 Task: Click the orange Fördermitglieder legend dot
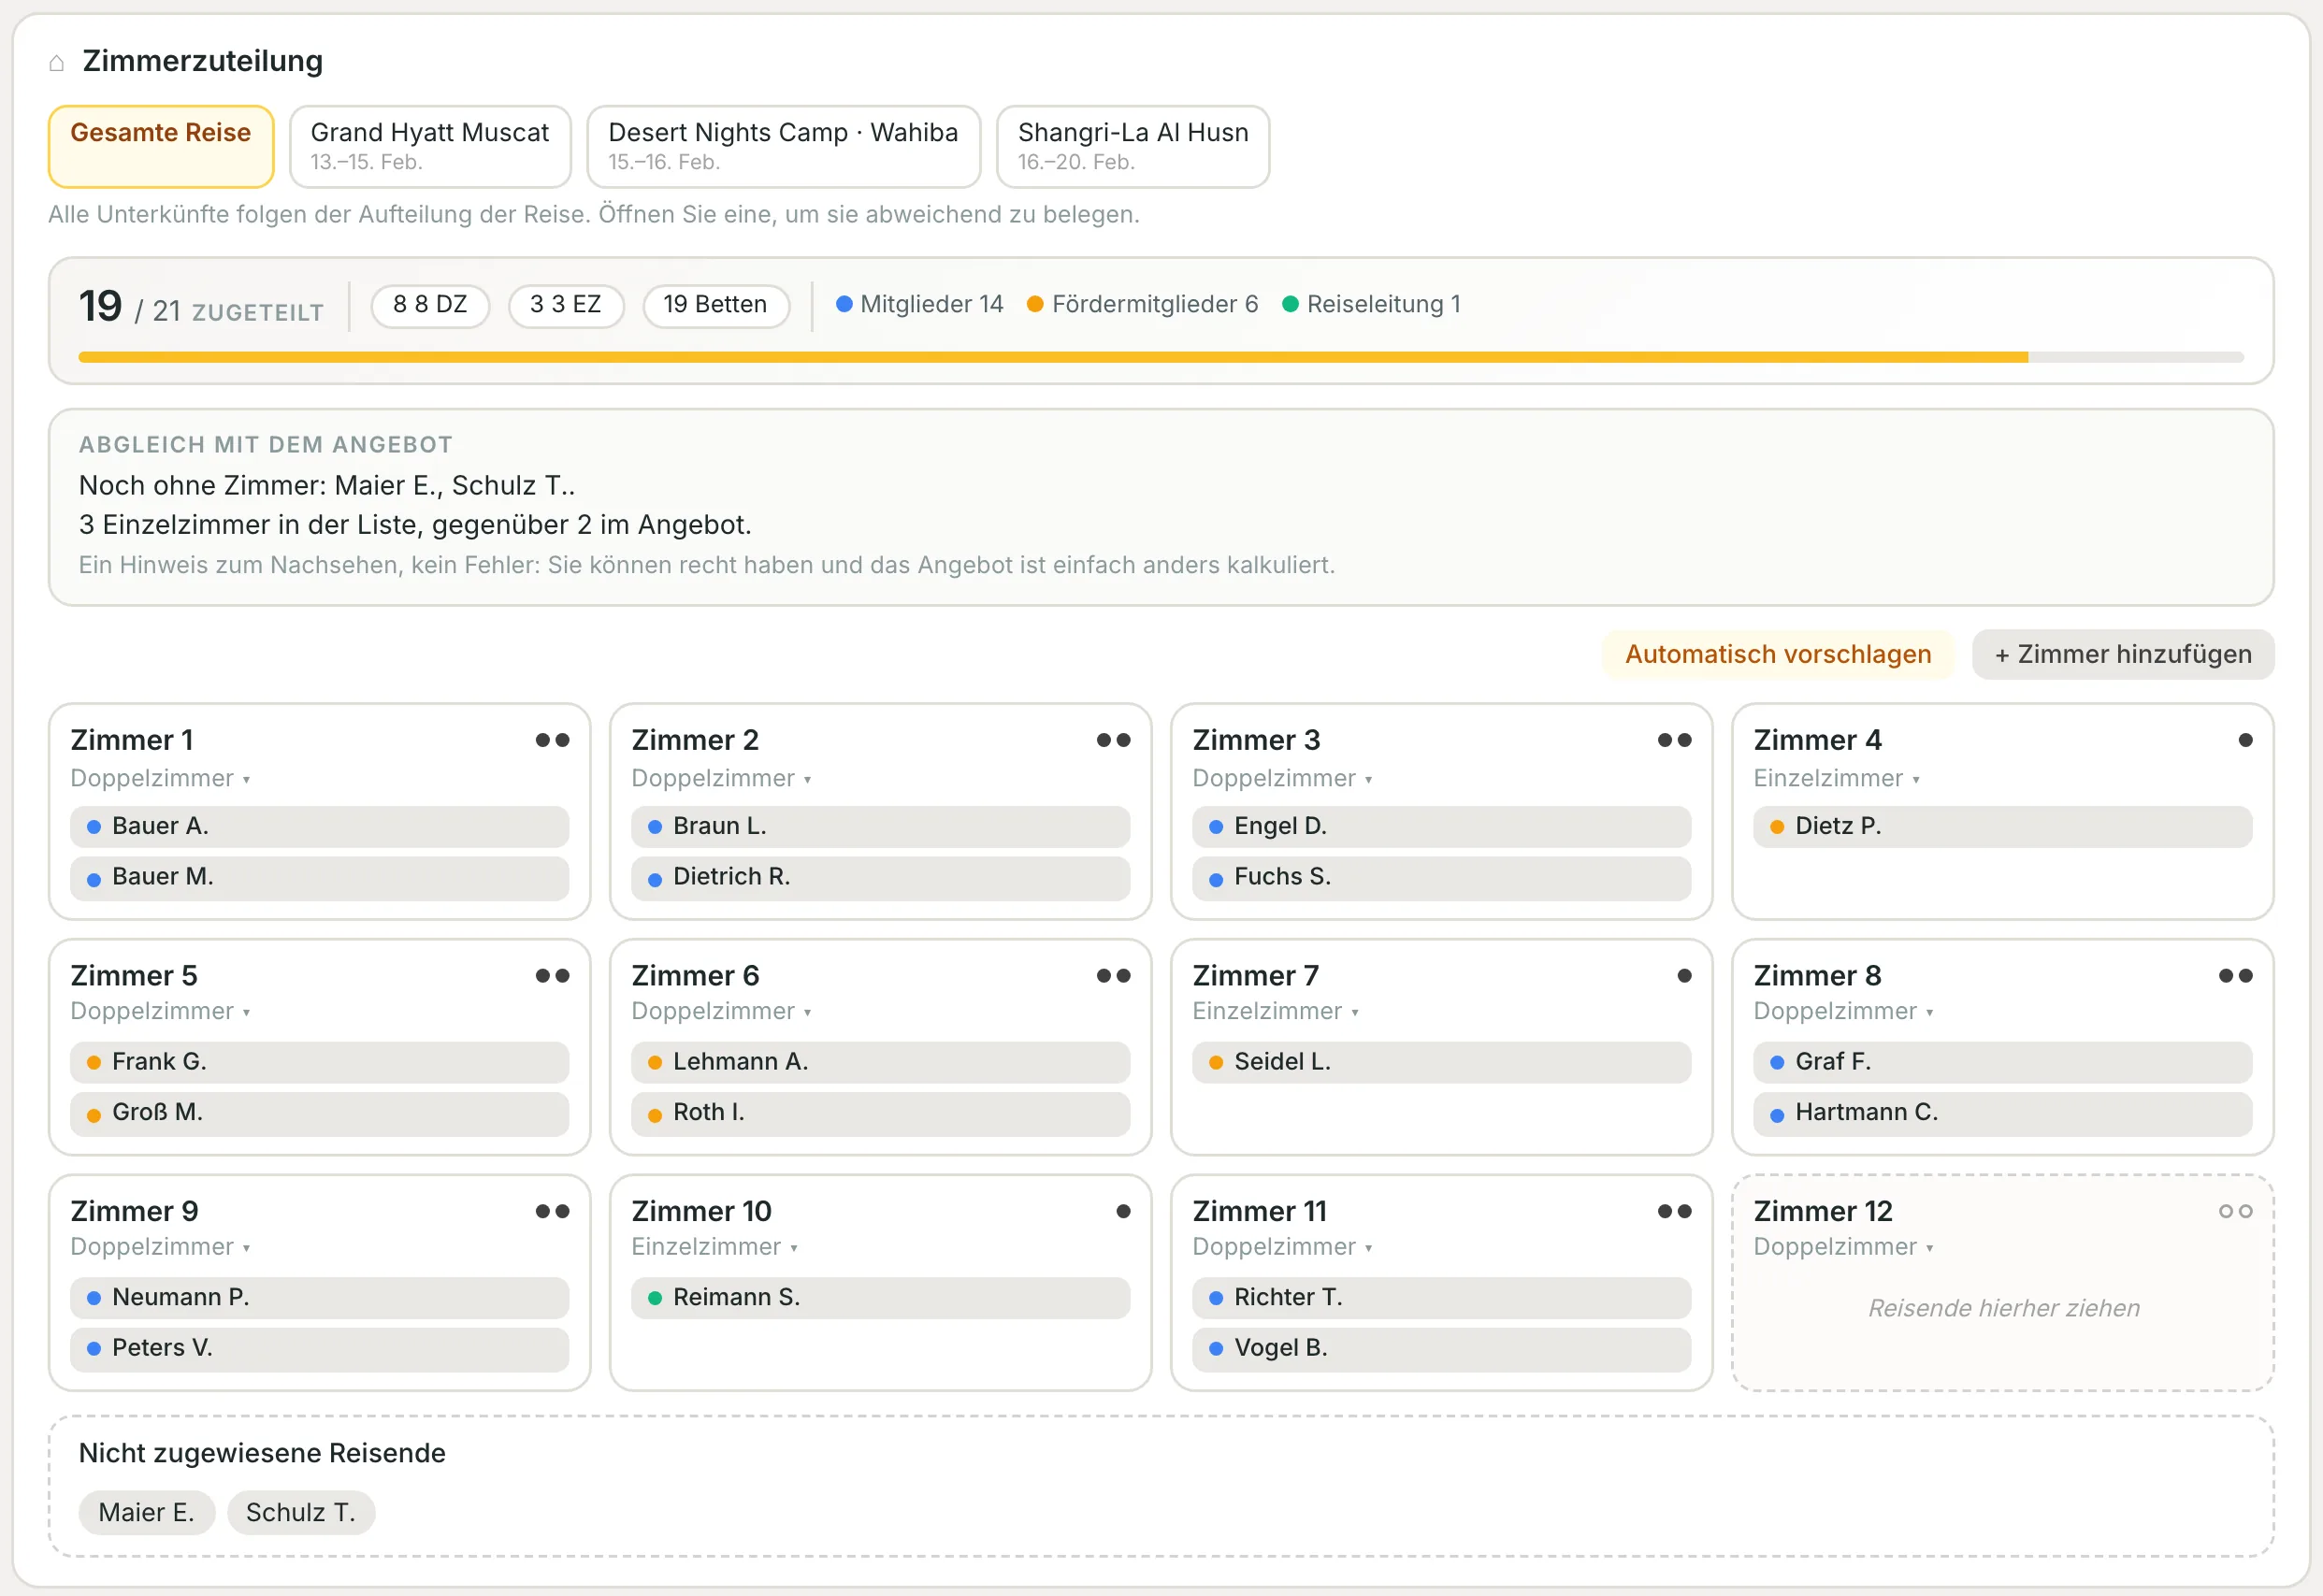(x=1035, y=304)
